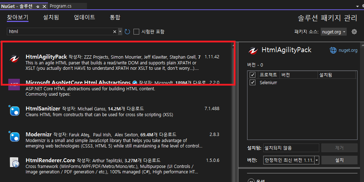Select the HtmlSanitizer package icon
The width and height of the screenshot is (364, 182).
click(14, 110)
